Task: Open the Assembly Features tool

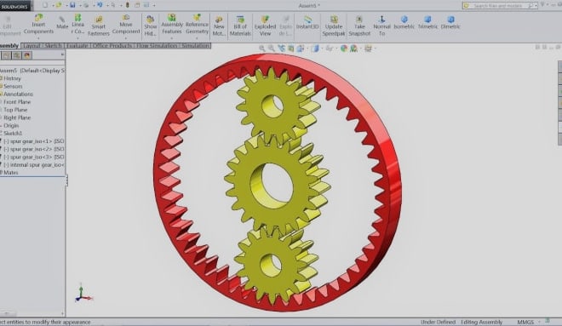Action: click(x=172, y=24)
